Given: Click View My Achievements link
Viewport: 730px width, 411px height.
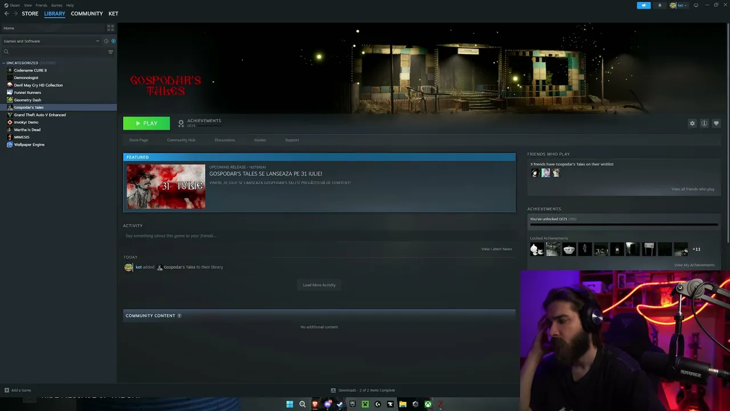Looking at the screenshot, I should pos(694,265).
